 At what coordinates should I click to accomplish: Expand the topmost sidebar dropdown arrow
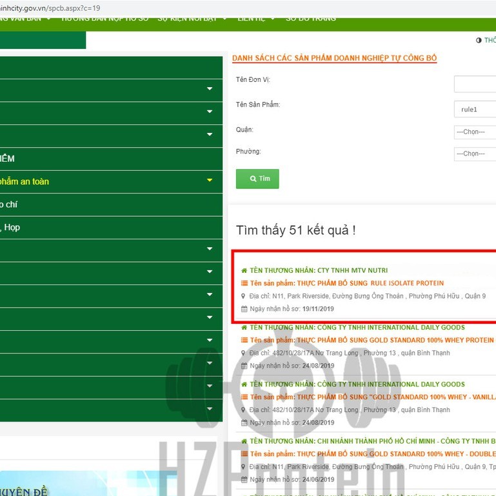[210, 89]
